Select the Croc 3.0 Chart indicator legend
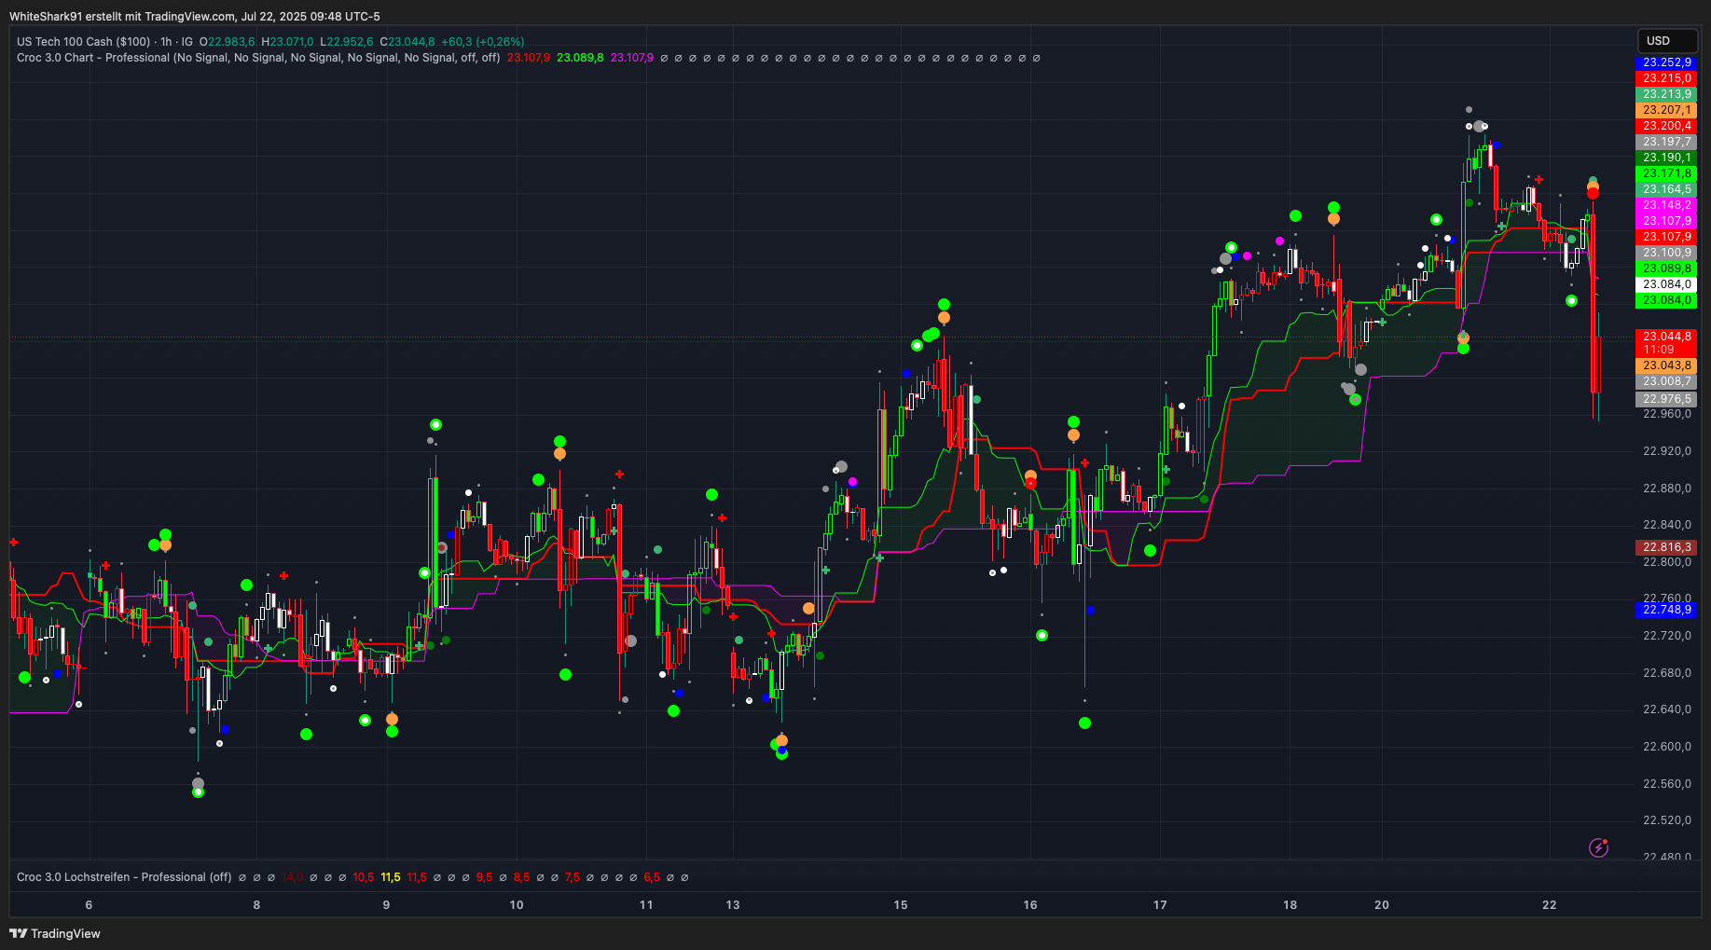Viewport: 1711px width, 950px height. pos(93,58)
